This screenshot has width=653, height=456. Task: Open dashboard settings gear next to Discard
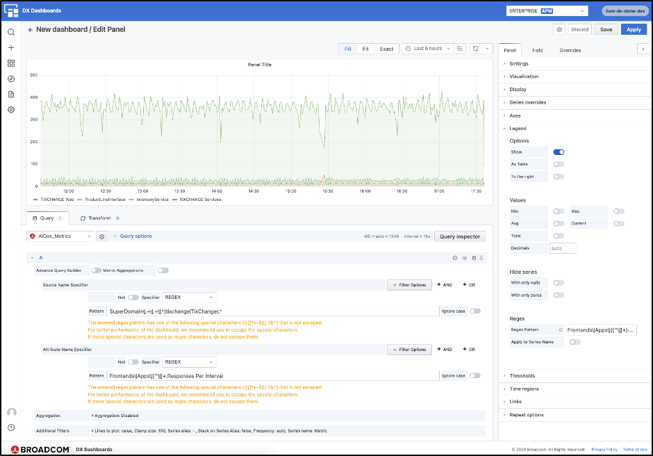click(x=559, y=30)
